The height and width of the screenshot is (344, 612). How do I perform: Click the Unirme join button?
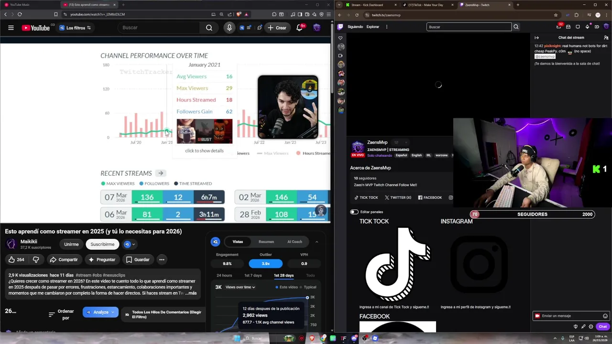(71, 244)
